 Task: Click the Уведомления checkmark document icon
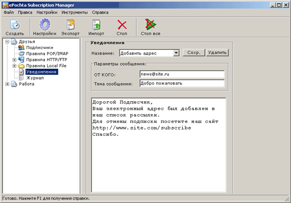[x=21, y=71]
